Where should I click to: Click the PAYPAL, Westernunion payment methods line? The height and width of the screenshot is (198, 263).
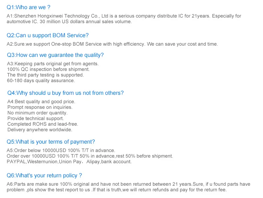[69, 162]
